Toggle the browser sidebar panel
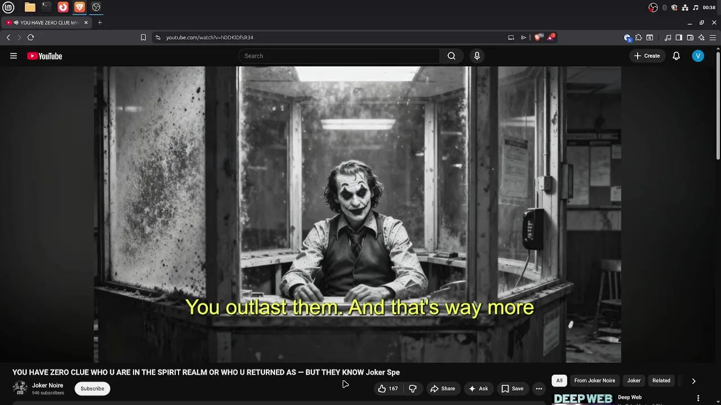Viewport: 721px width, 405px height. pos(679,38)
